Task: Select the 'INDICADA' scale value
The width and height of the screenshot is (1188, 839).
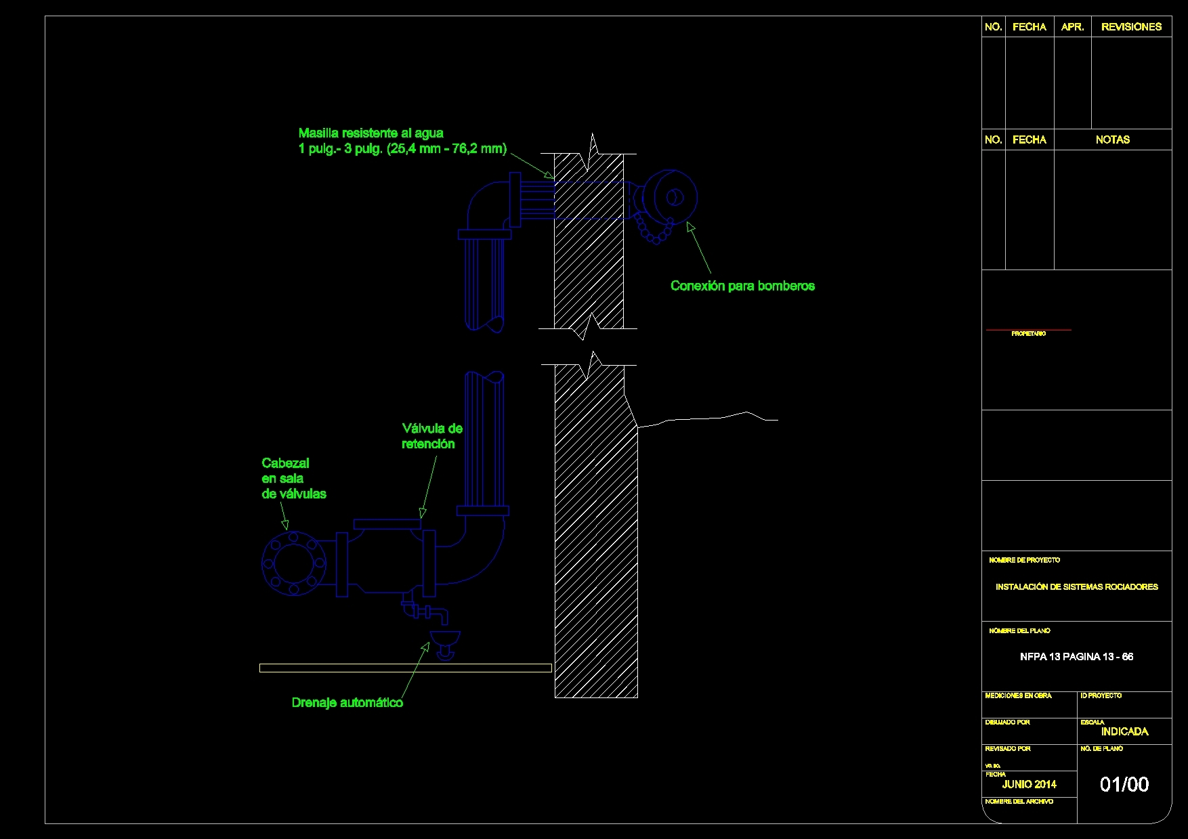Action: coord(1125,732)
